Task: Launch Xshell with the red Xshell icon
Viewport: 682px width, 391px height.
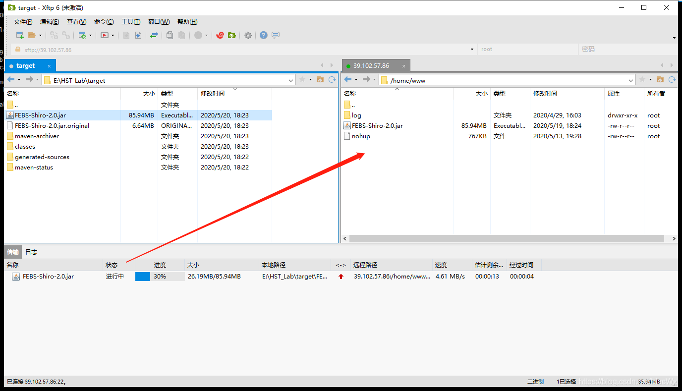Action: pos(220,35)
